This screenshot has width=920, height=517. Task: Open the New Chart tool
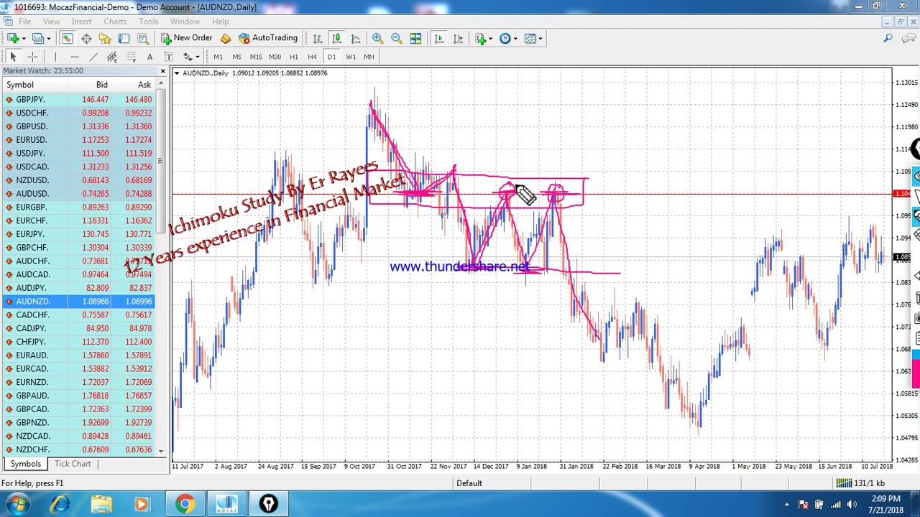click(x=14, y=38)
